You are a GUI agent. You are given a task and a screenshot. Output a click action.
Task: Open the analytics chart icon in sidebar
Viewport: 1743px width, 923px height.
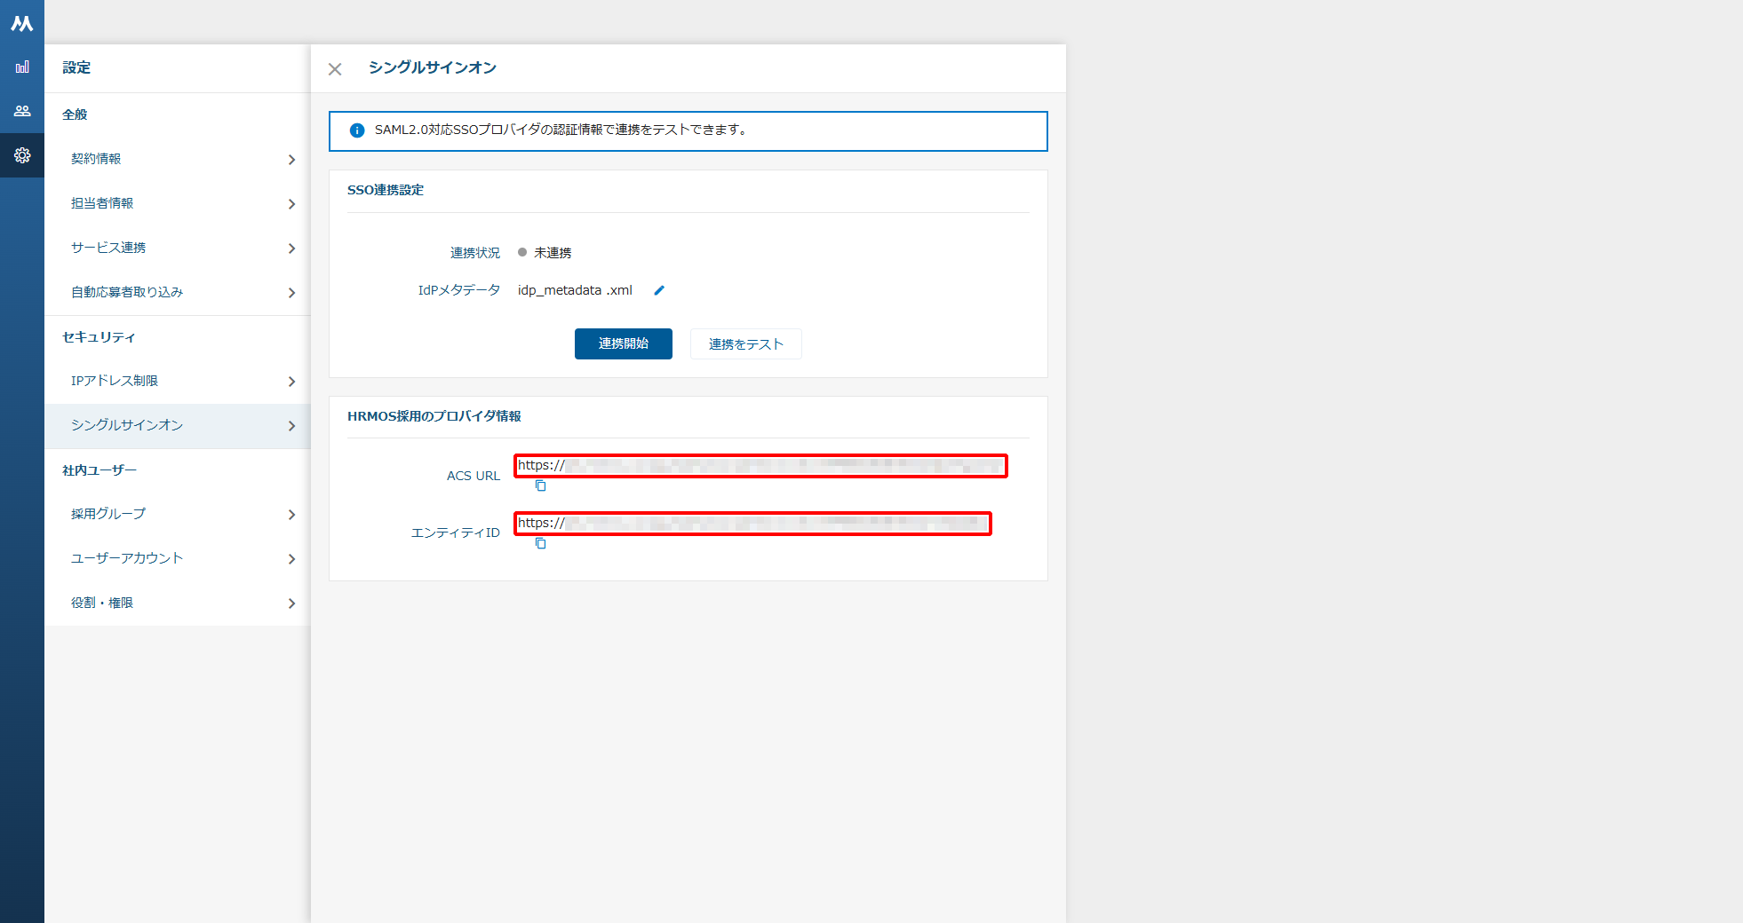22,67
